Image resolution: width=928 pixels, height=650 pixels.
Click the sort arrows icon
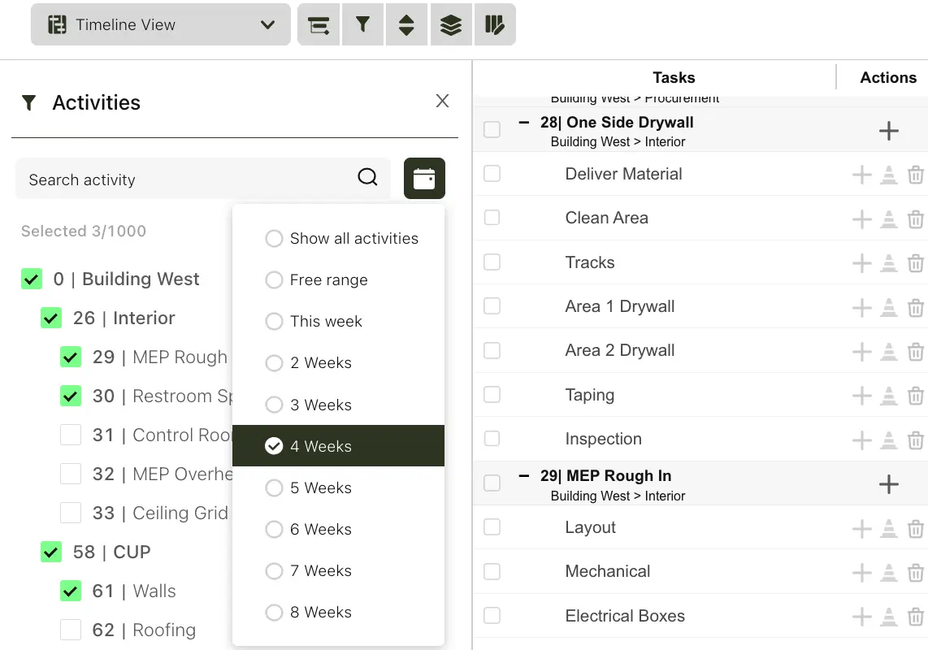point(406,24)
